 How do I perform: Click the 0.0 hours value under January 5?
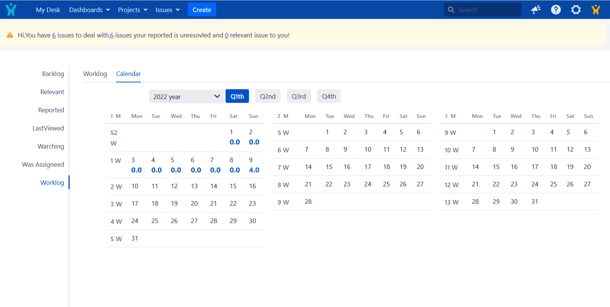tap(176, 170)
